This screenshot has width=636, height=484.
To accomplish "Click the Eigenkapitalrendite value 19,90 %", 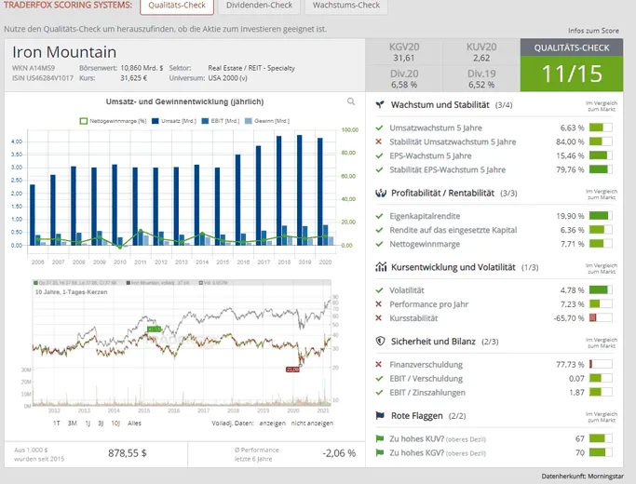I will 570,216.
